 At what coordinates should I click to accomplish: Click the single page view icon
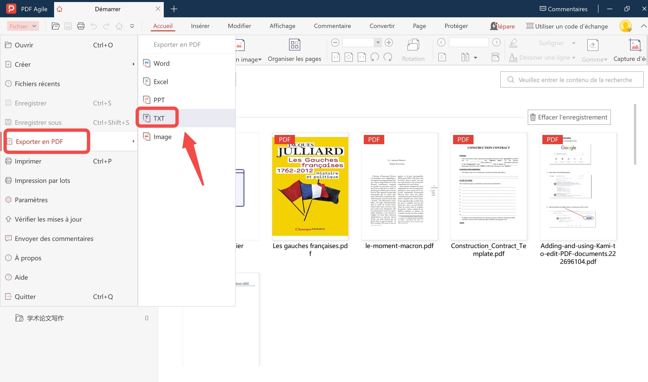442,57
